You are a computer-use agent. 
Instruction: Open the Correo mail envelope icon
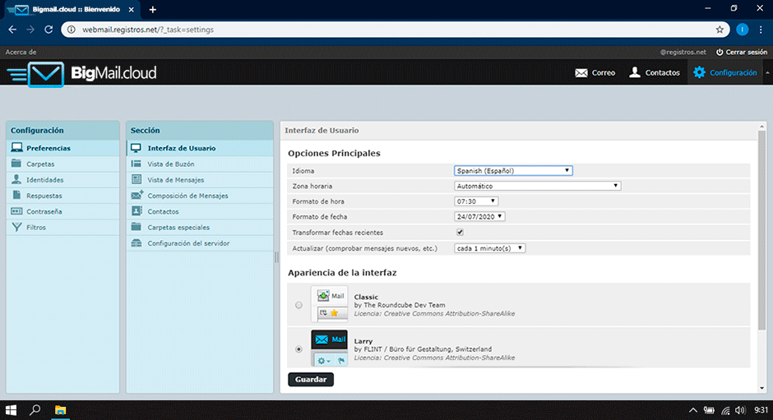click(581, 72)
